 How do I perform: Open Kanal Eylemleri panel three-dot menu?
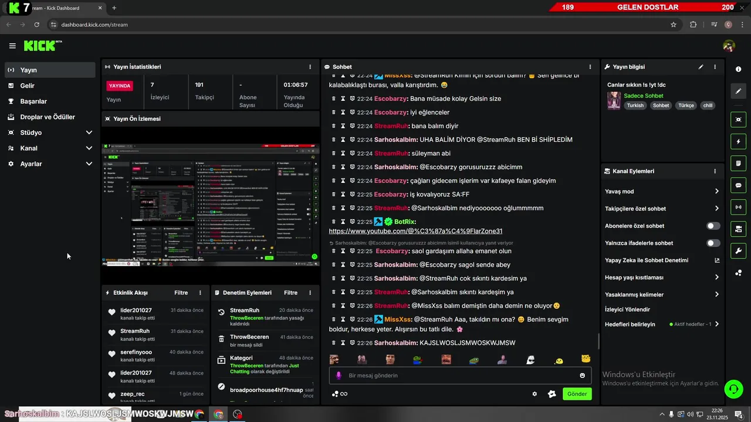715,171
